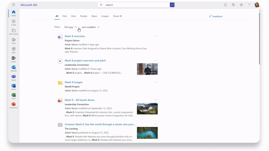
Task: Click Adele Vance modified 21 hours ago
Action: tap(83, 69)
